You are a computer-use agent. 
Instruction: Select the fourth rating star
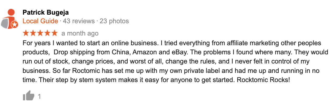[x=47, y=33]
